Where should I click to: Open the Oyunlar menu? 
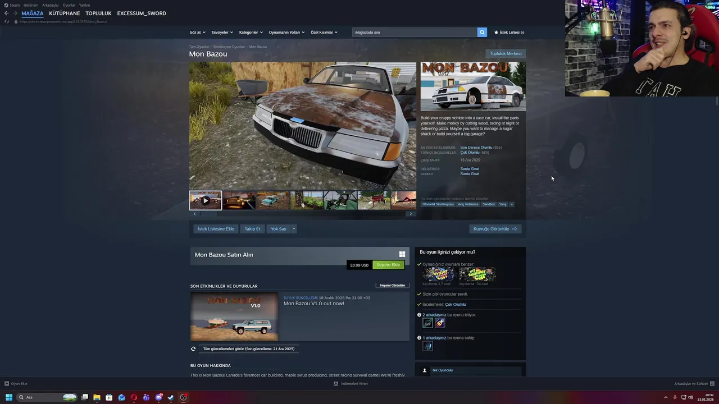pos(69,5)
